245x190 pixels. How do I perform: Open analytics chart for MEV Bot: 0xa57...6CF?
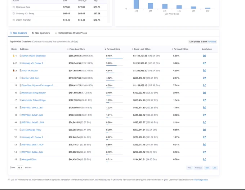pyautogui.click(x=205, y=144)
